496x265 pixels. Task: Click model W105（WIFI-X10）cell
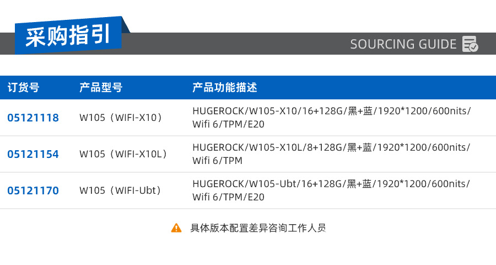(122, 118)
